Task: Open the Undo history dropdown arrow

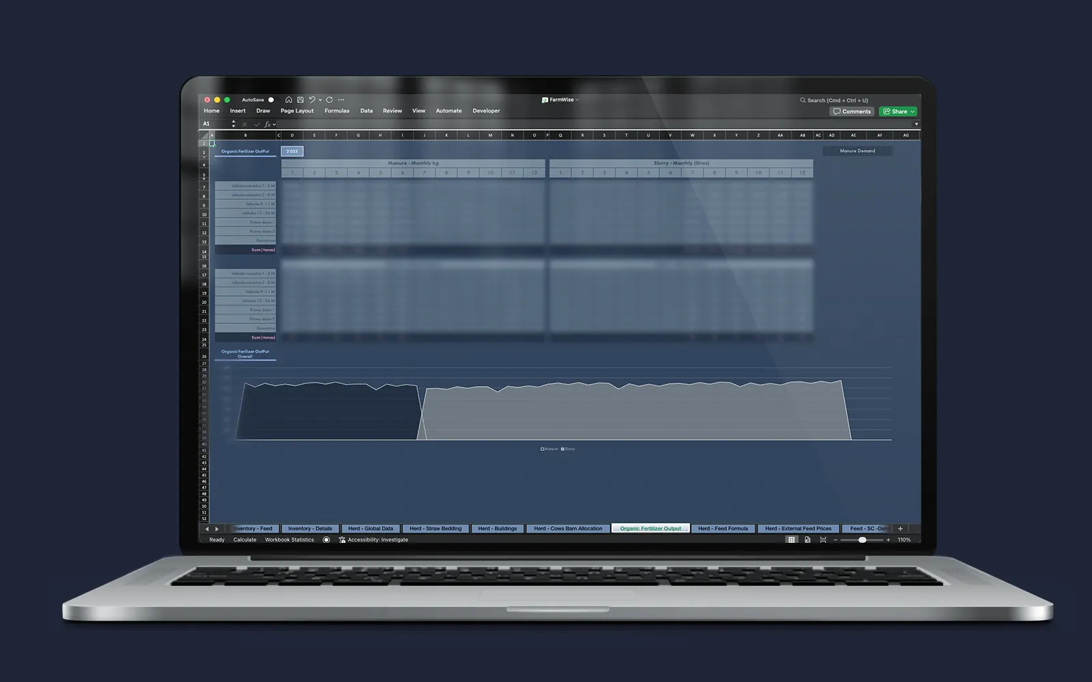Action: [x=320, y=100]
